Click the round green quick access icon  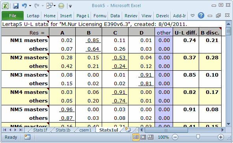point(61,6)
